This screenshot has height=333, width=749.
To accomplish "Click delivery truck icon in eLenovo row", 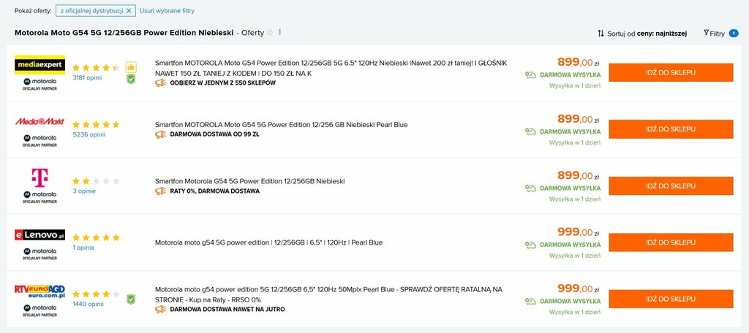I will pyautogui.click(x=530, y=245).
